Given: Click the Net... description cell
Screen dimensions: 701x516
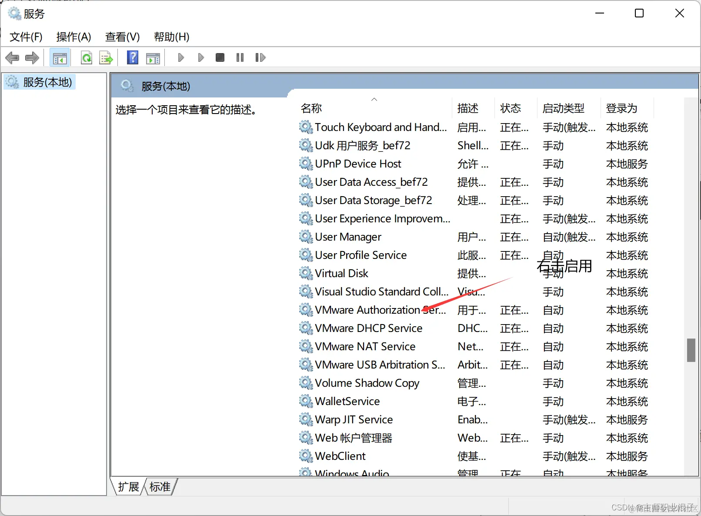Looking at the screenshot, I should (x=471, y=346).
